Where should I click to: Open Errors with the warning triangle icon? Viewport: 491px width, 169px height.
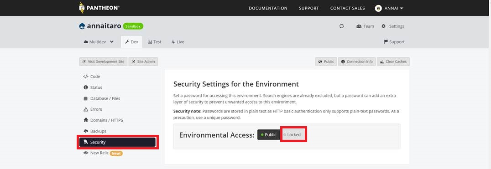point(86,109)
